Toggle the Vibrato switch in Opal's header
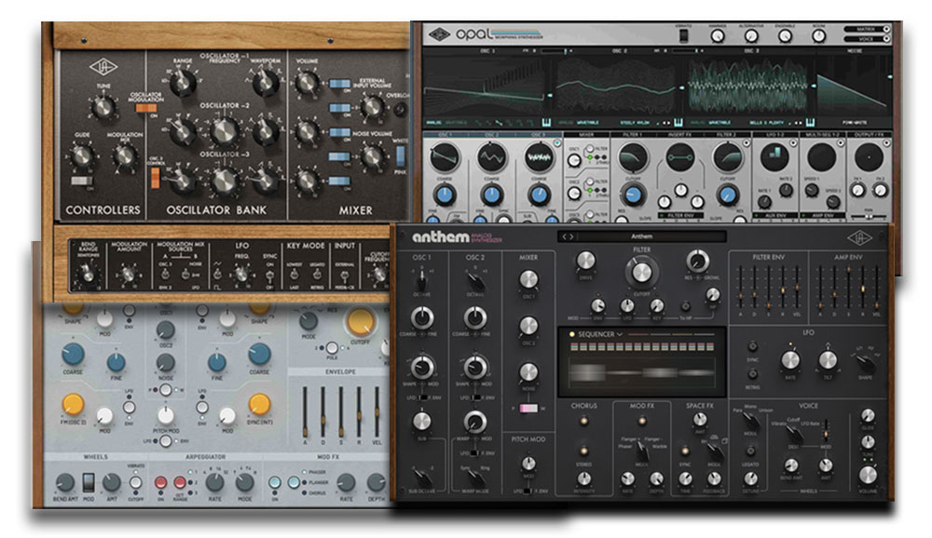The height and width of the screenshot is (538, 932). 683,35
